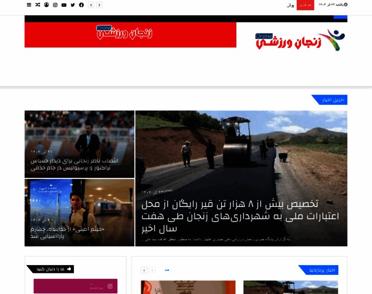Screen dimensions: 372x294
Task: Go to next page of most-viewed news
Action: pyautogui.click(x=144, y=270)
